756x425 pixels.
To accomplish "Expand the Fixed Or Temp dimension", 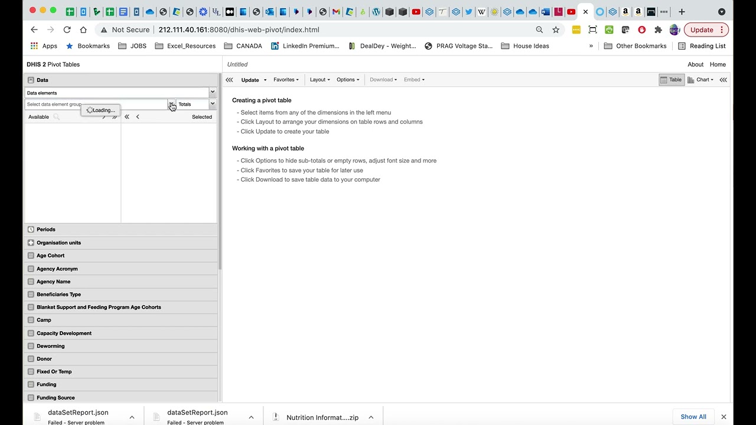I will (120, 372).
